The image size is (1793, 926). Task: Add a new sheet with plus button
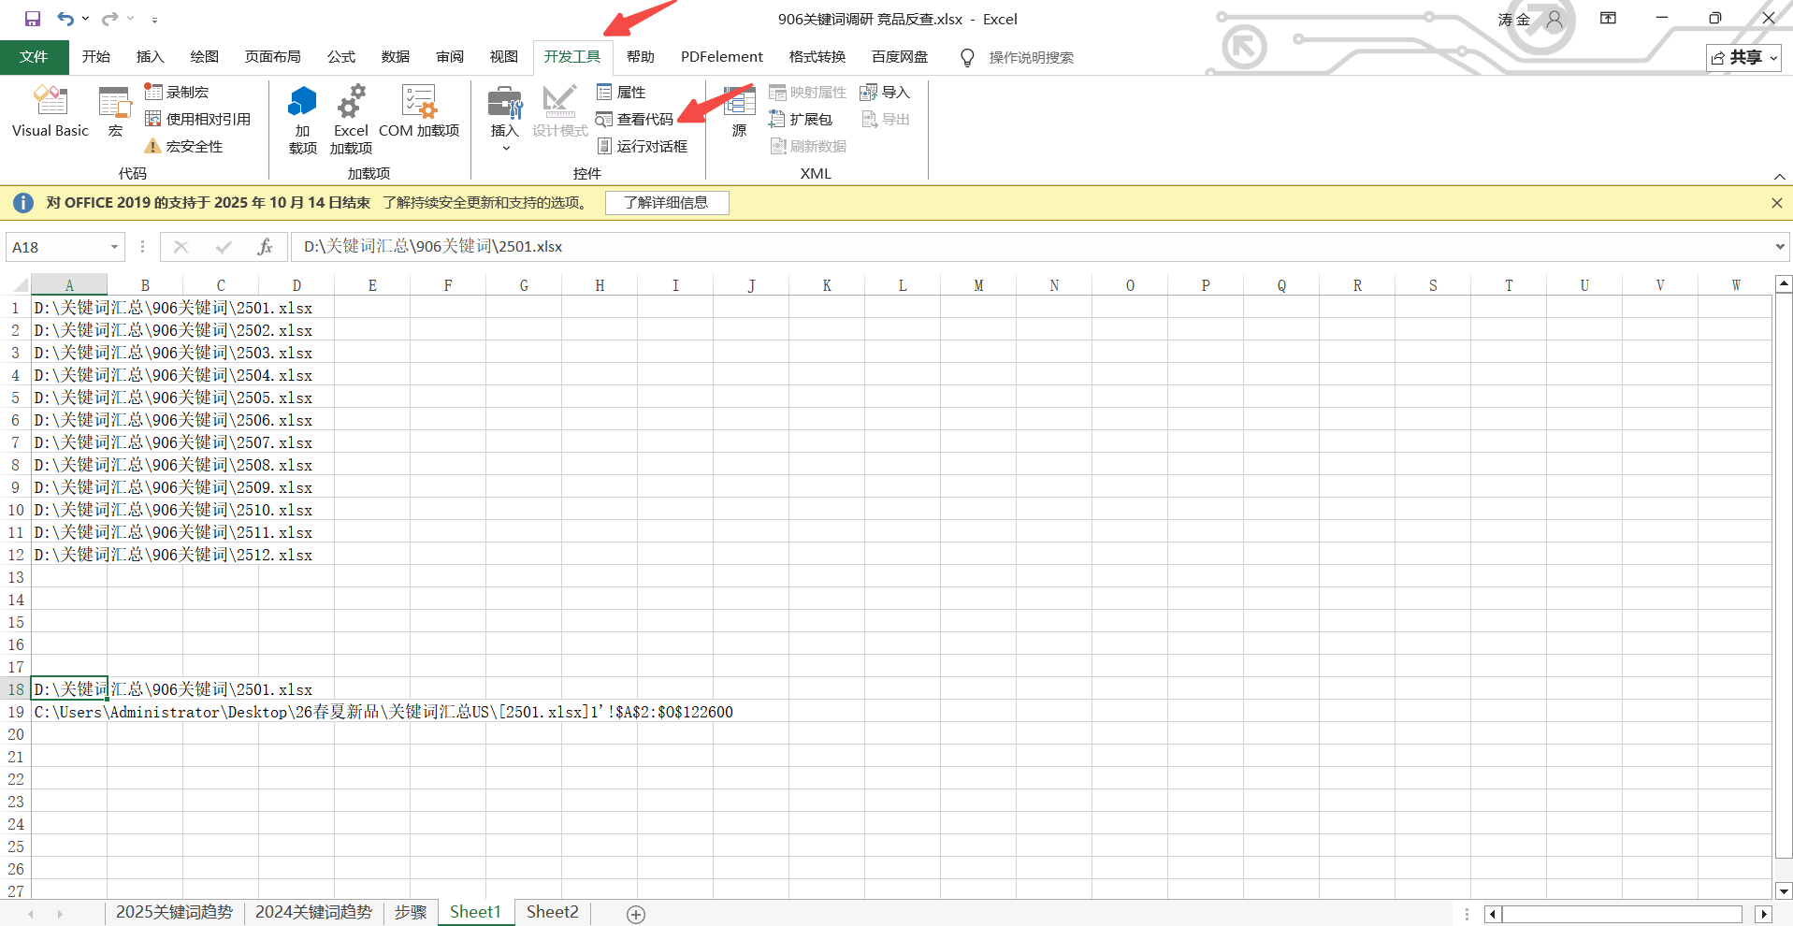point(636,914)
